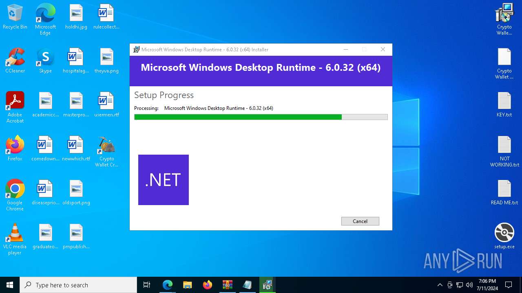Open the clock and date flyout
This screenshot has width=522, height=293.
tap(487, 285)
